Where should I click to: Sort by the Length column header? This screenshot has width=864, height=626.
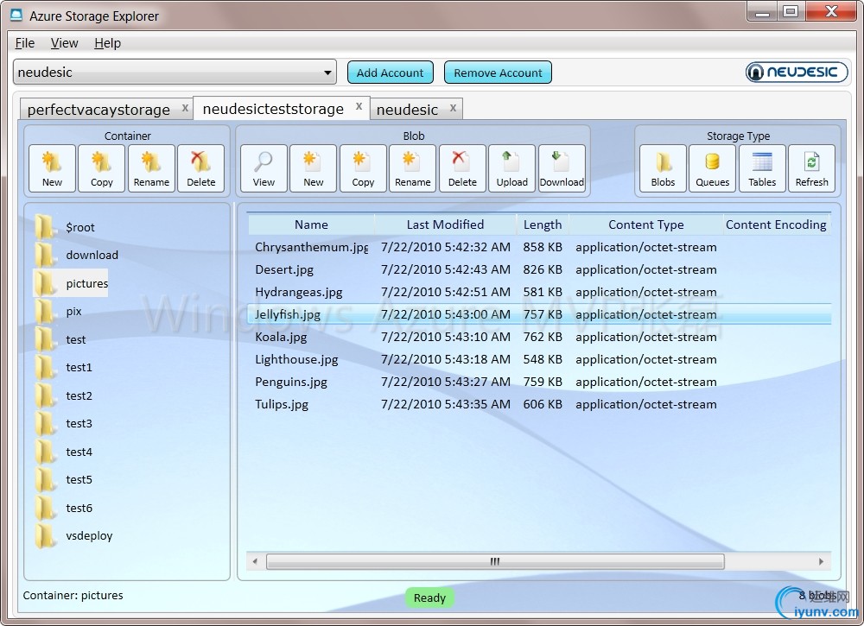(x=543, y=224)
